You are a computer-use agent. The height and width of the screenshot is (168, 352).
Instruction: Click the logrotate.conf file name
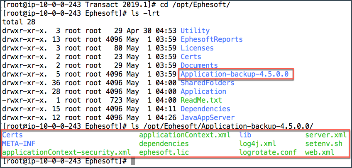click(x=268, y=153)
